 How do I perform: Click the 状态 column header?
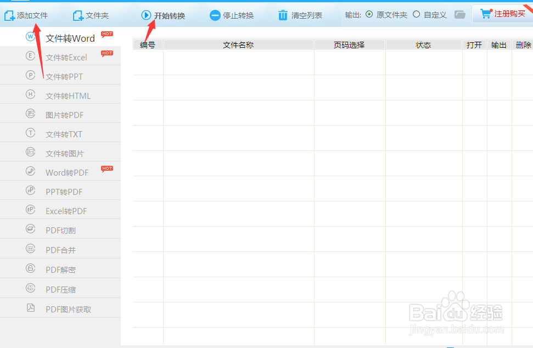coord(423,45)
